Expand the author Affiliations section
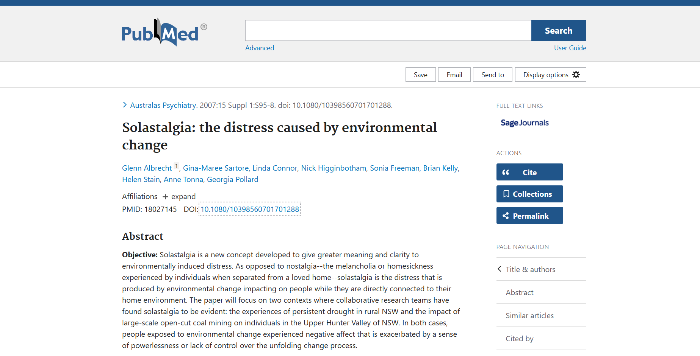 coord(179,196)
